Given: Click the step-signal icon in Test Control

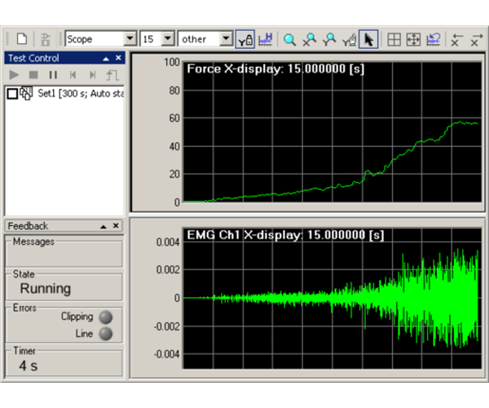Looking at the screenshot, I should click(x=112, y=75).
